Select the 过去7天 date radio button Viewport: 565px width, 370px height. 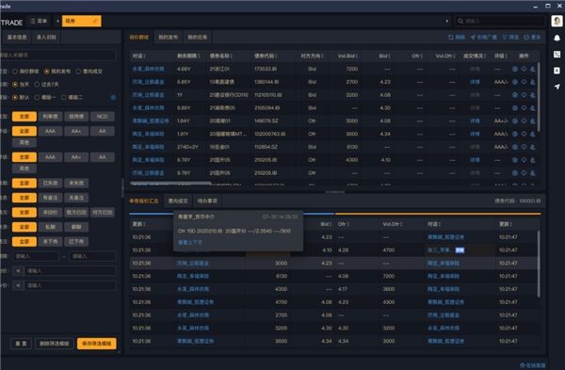(x=37, y=85)
